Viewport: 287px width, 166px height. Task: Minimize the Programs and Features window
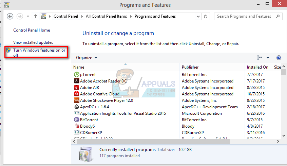pos(258,4)
